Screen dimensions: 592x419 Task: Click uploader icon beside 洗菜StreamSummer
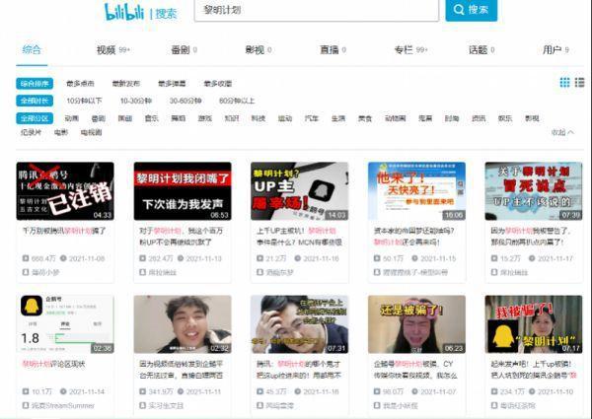click(x=26, y=405)
